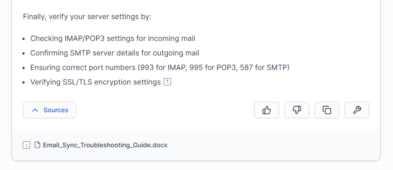Collapse sources using the chevron arrow
This screenshot has height=170, width=393.
click(x=36, y=110)
